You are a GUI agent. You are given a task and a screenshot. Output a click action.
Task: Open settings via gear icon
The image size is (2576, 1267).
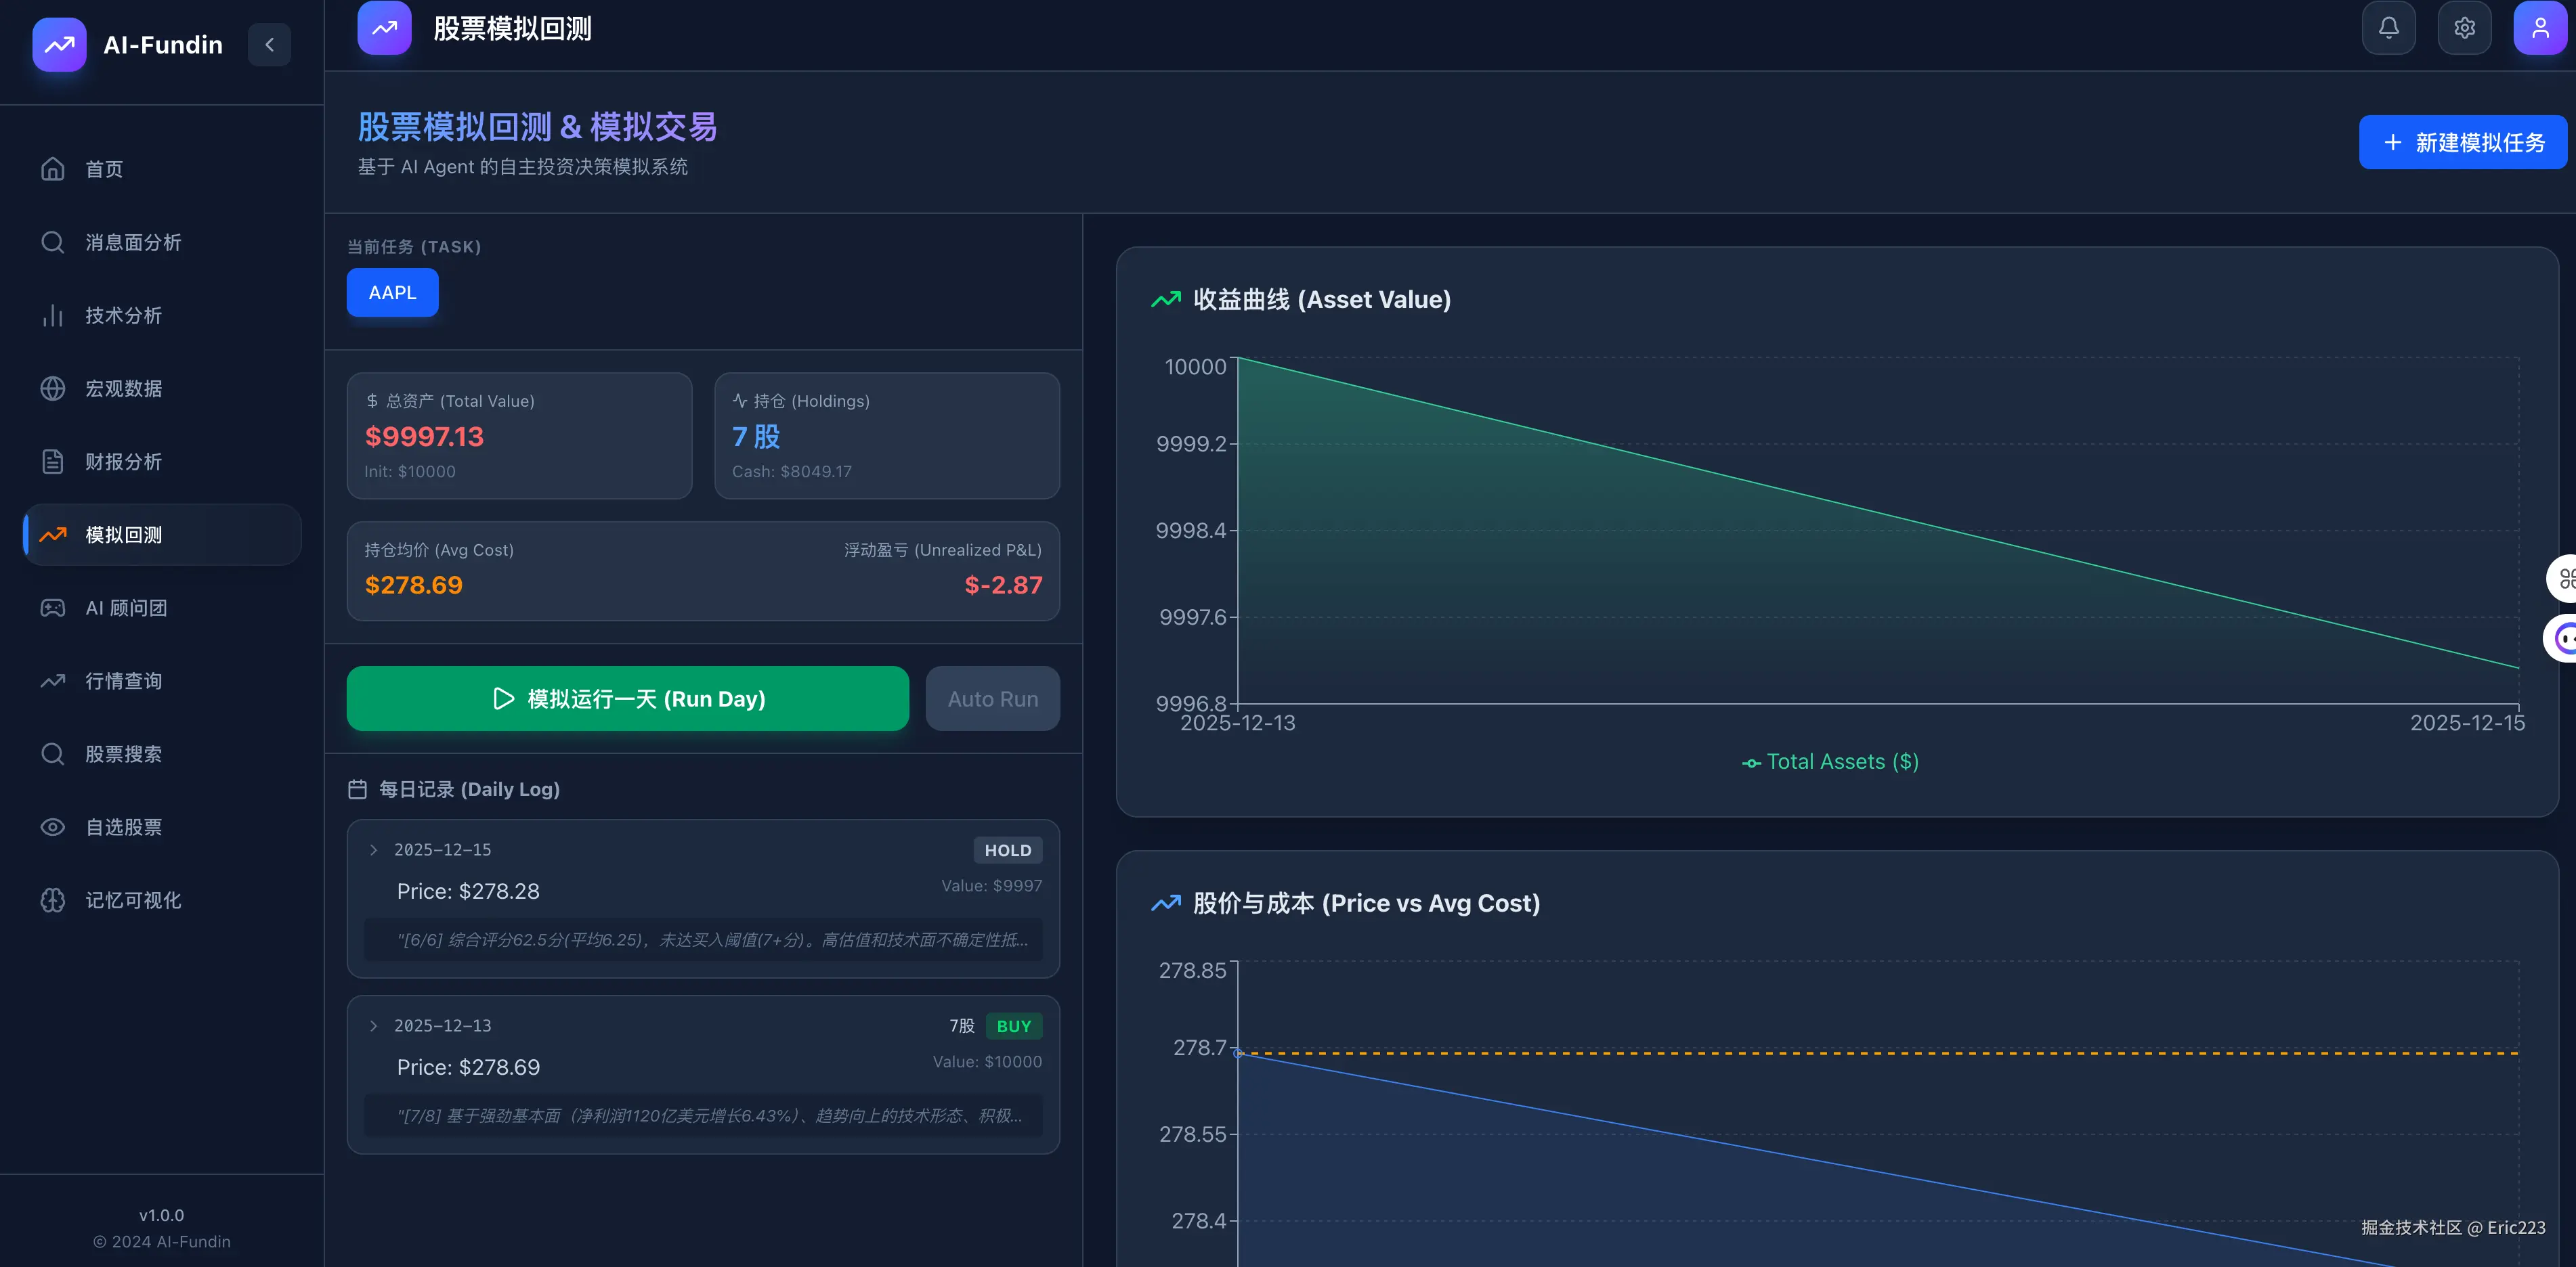click(2464, 28)
